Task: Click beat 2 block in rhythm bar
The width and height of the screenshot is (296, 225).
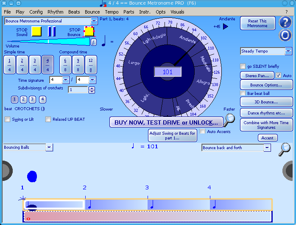Action: pyautogui.click(x=116, y=205)
